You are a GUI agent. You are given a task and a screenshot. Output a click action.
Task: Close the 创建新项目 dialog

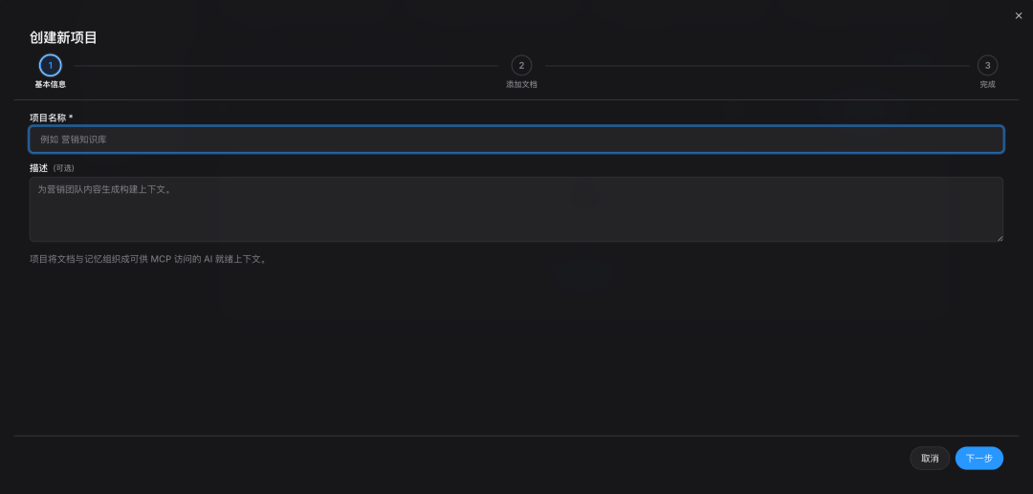click(x=1019, y=15)
